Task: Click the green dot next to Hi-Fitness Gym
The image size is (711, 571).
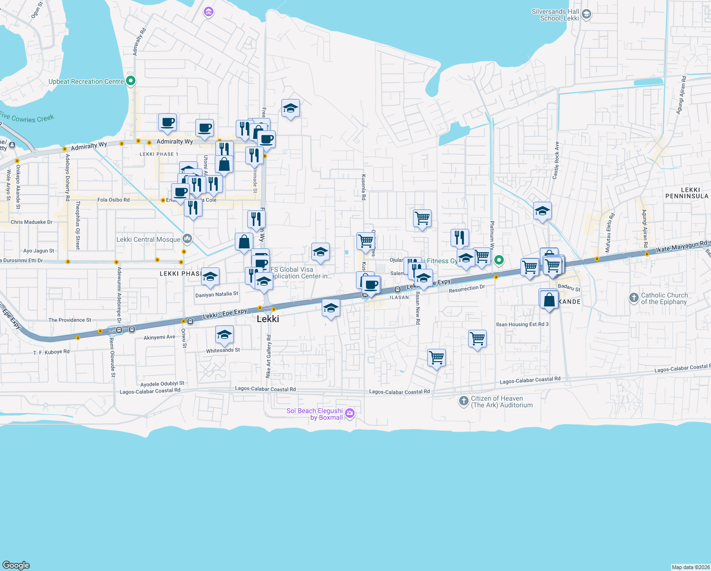Action: pos(499,260)
